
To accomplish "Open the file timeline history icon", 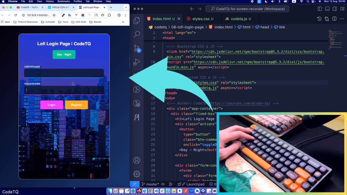I will click(x=319, y=19).
